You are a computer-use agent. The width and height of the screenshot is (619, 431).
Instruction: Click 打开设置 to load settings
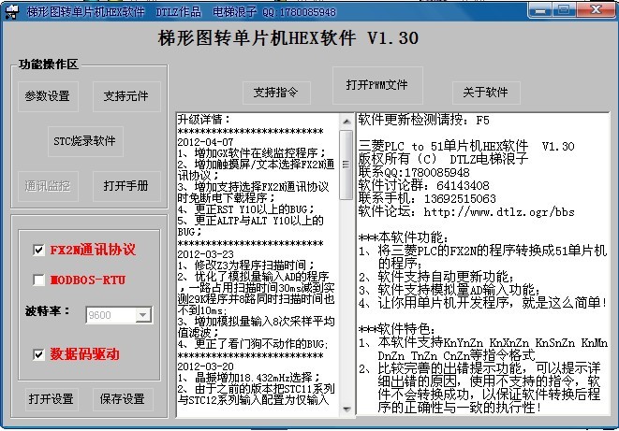click(x=51, y=399)
